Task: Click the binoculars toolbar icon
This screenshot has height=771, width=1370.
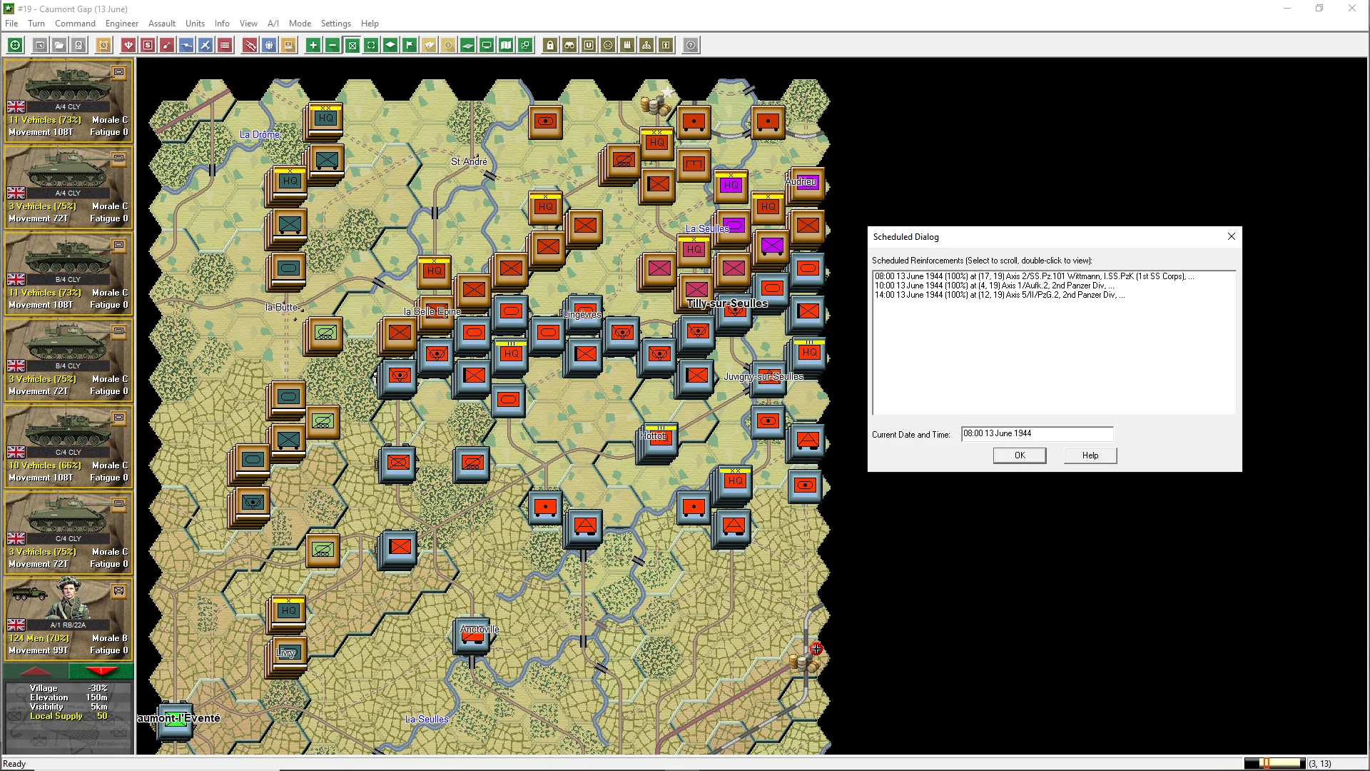Action: pyautogui.click(x=569, y=45)
